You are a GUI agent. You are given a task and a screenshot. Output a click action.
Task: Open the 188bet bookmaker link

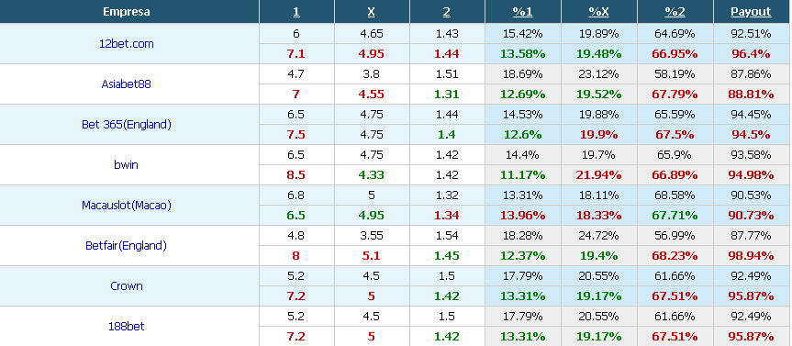[127, 327]
